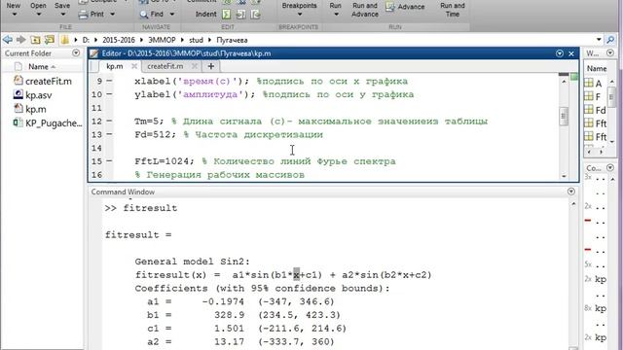Click the up-one-level folder icon
This screenshot has width=623, height=350.
point(35,40)
